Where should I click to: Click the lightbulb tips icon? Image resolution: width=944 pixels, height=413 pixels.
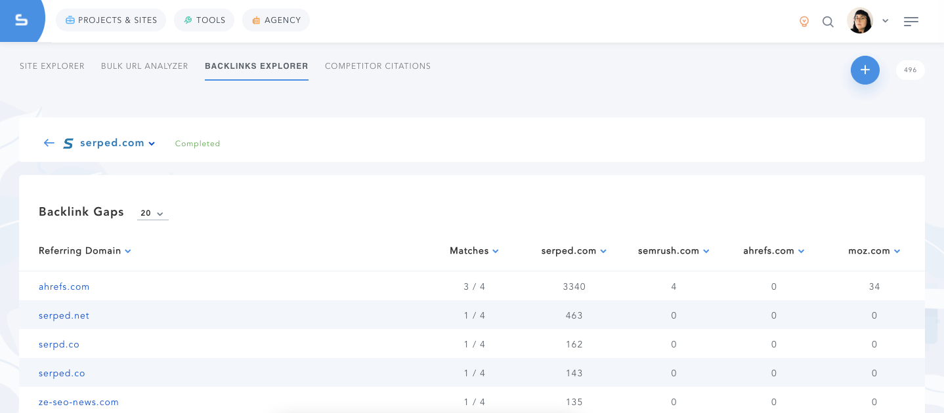tap(804, 22)
